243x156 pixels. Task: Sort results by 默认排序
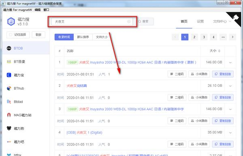[83, 37]
